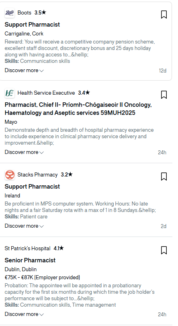
Task: Open the Senior Pharmacist job title
Action: pos(30,260)
